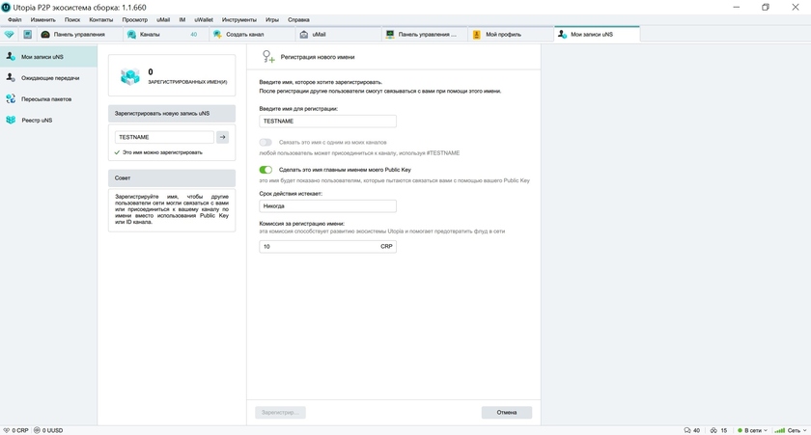Click the Отмена button
This screenshot has height=435, width=811.
[x=506, y=412]
